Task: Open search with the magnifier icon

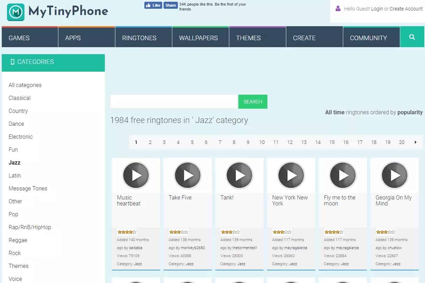Action: (x=412, y=37)
